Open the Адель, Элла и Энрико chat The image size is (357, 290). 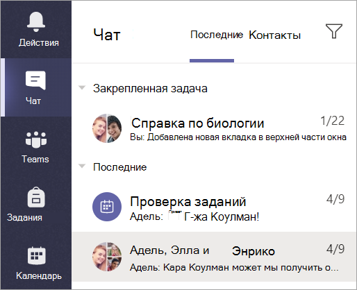point(214,257)
